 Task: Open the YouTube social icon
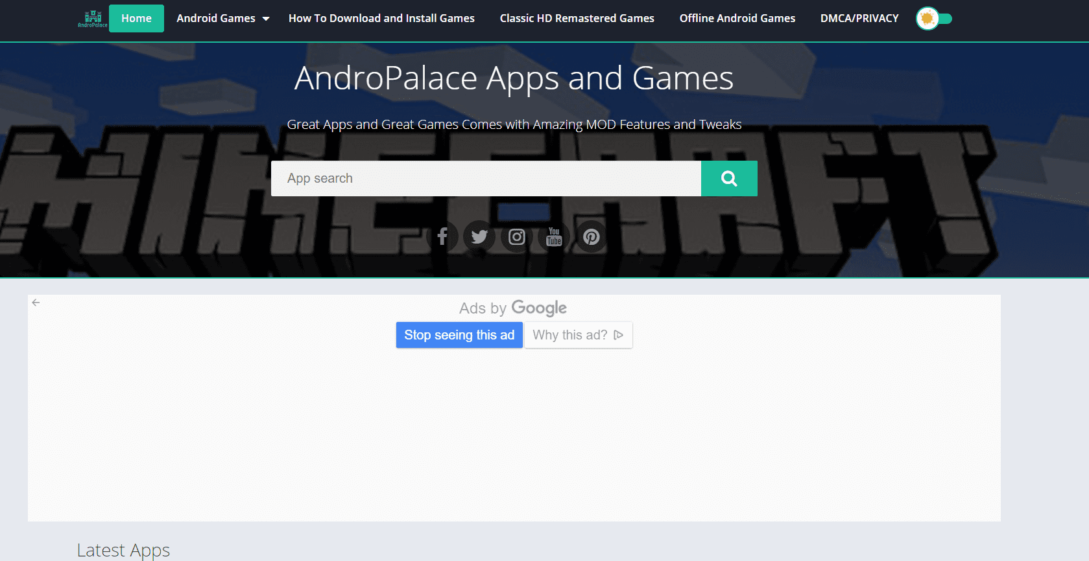[554, 236]
